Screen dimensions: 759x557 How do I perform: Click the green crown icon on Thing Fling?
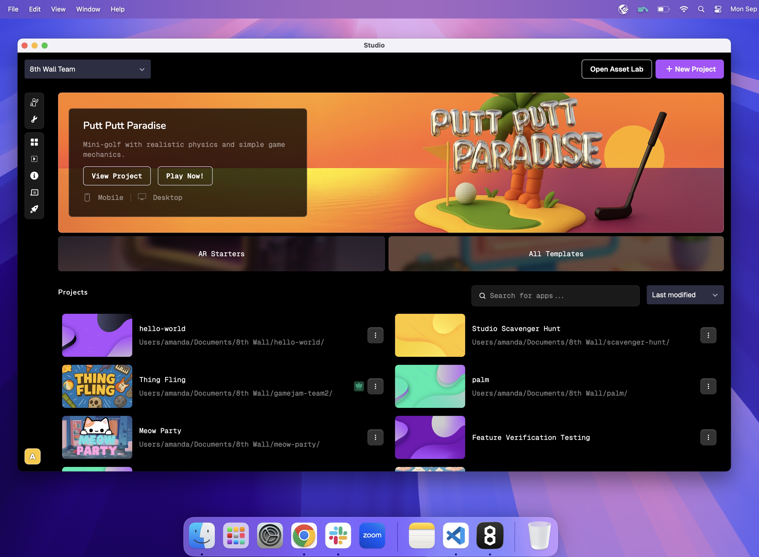(359, 386)
